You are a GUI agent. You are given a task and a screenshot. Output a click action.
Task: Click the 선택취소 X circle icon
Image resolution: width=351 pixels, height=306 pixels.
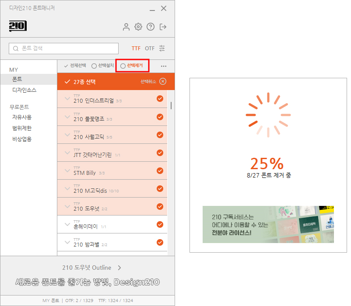pos(163,81)
